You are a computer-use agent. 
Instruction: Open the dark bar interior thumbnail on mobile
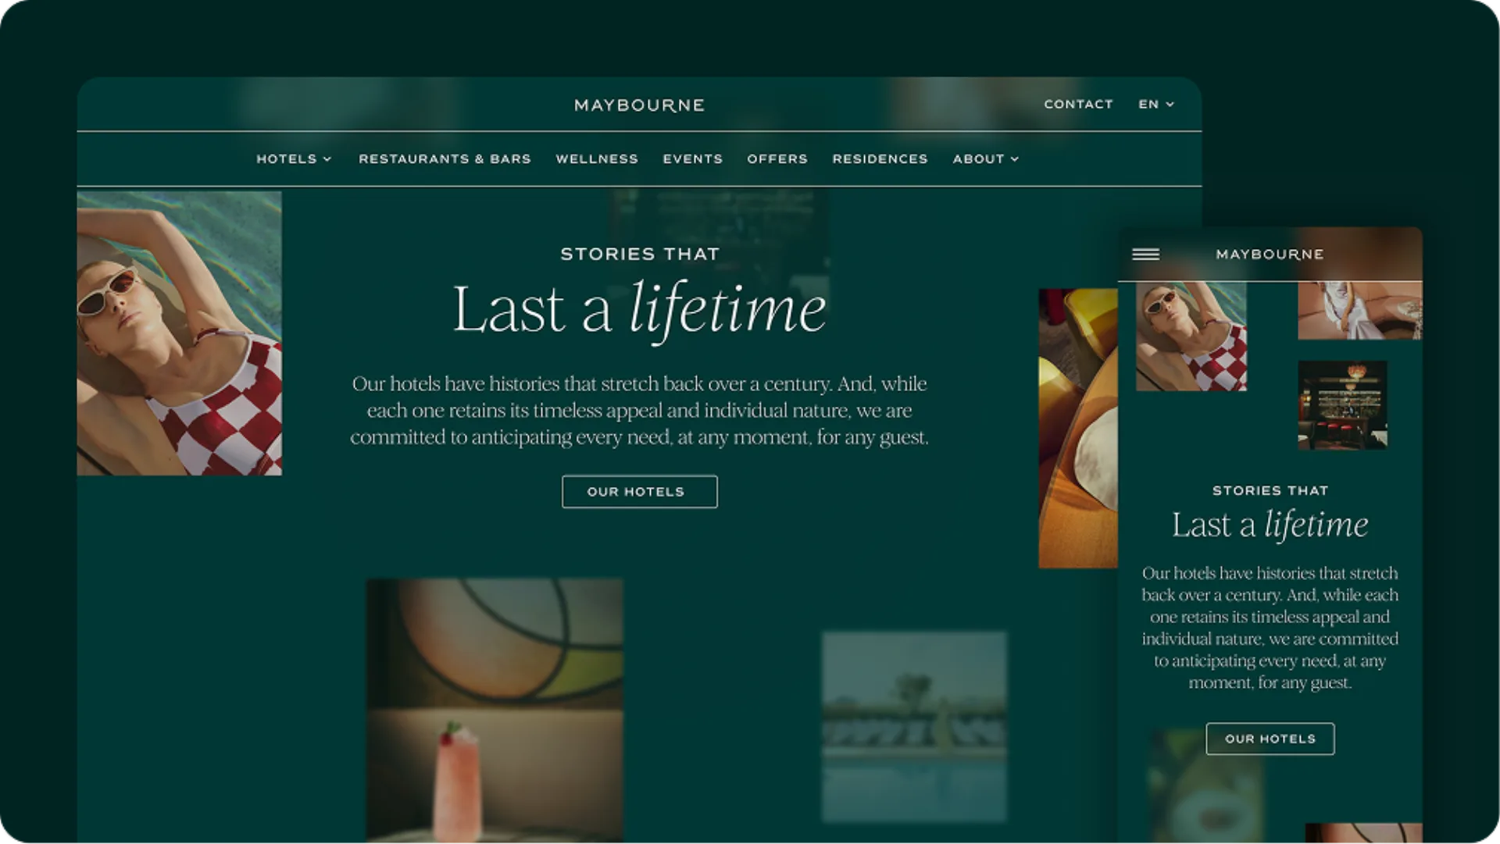1342,405
